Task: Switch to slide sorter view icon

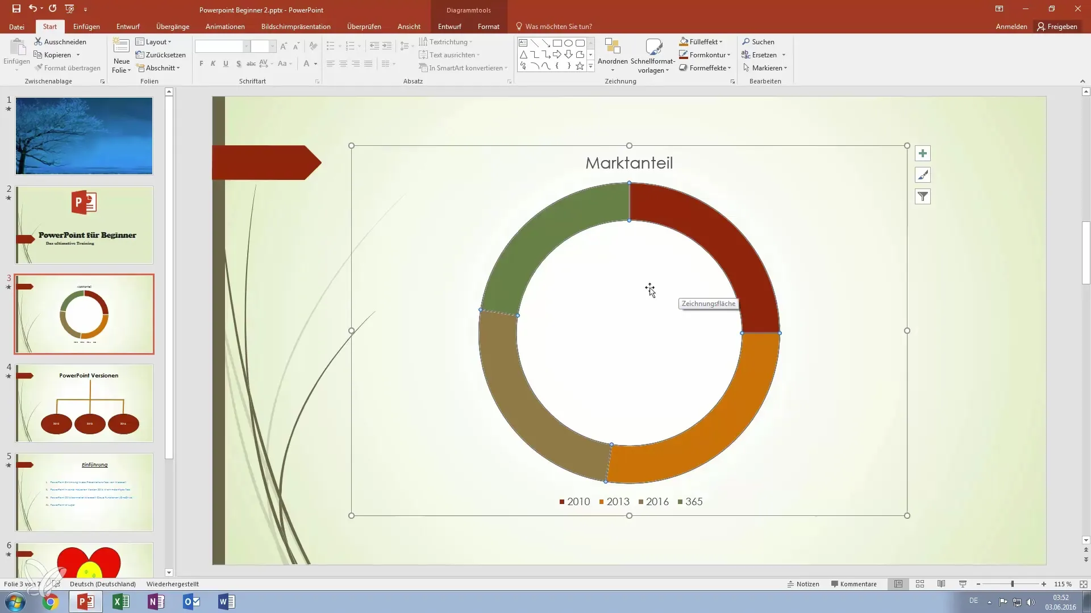Action: [x=920, y=584]
